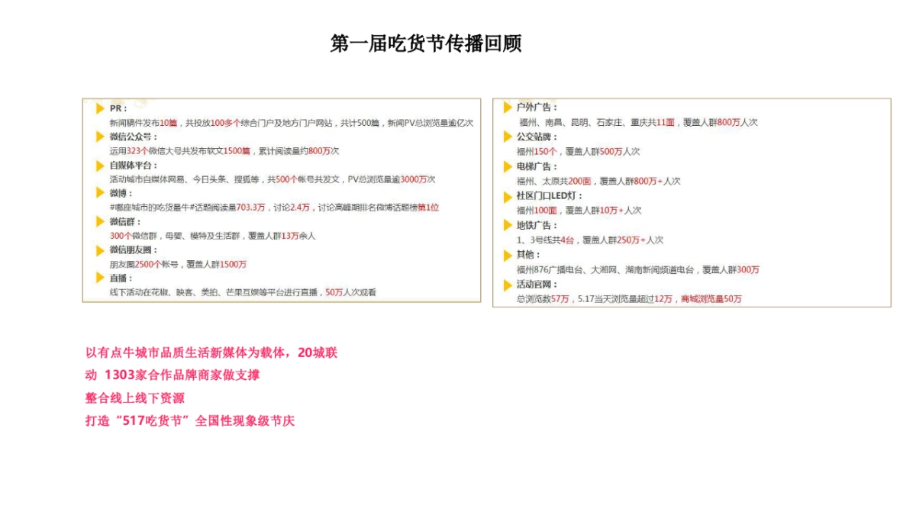
Task: Select the left PR summary content box
Action: (282, 200)
